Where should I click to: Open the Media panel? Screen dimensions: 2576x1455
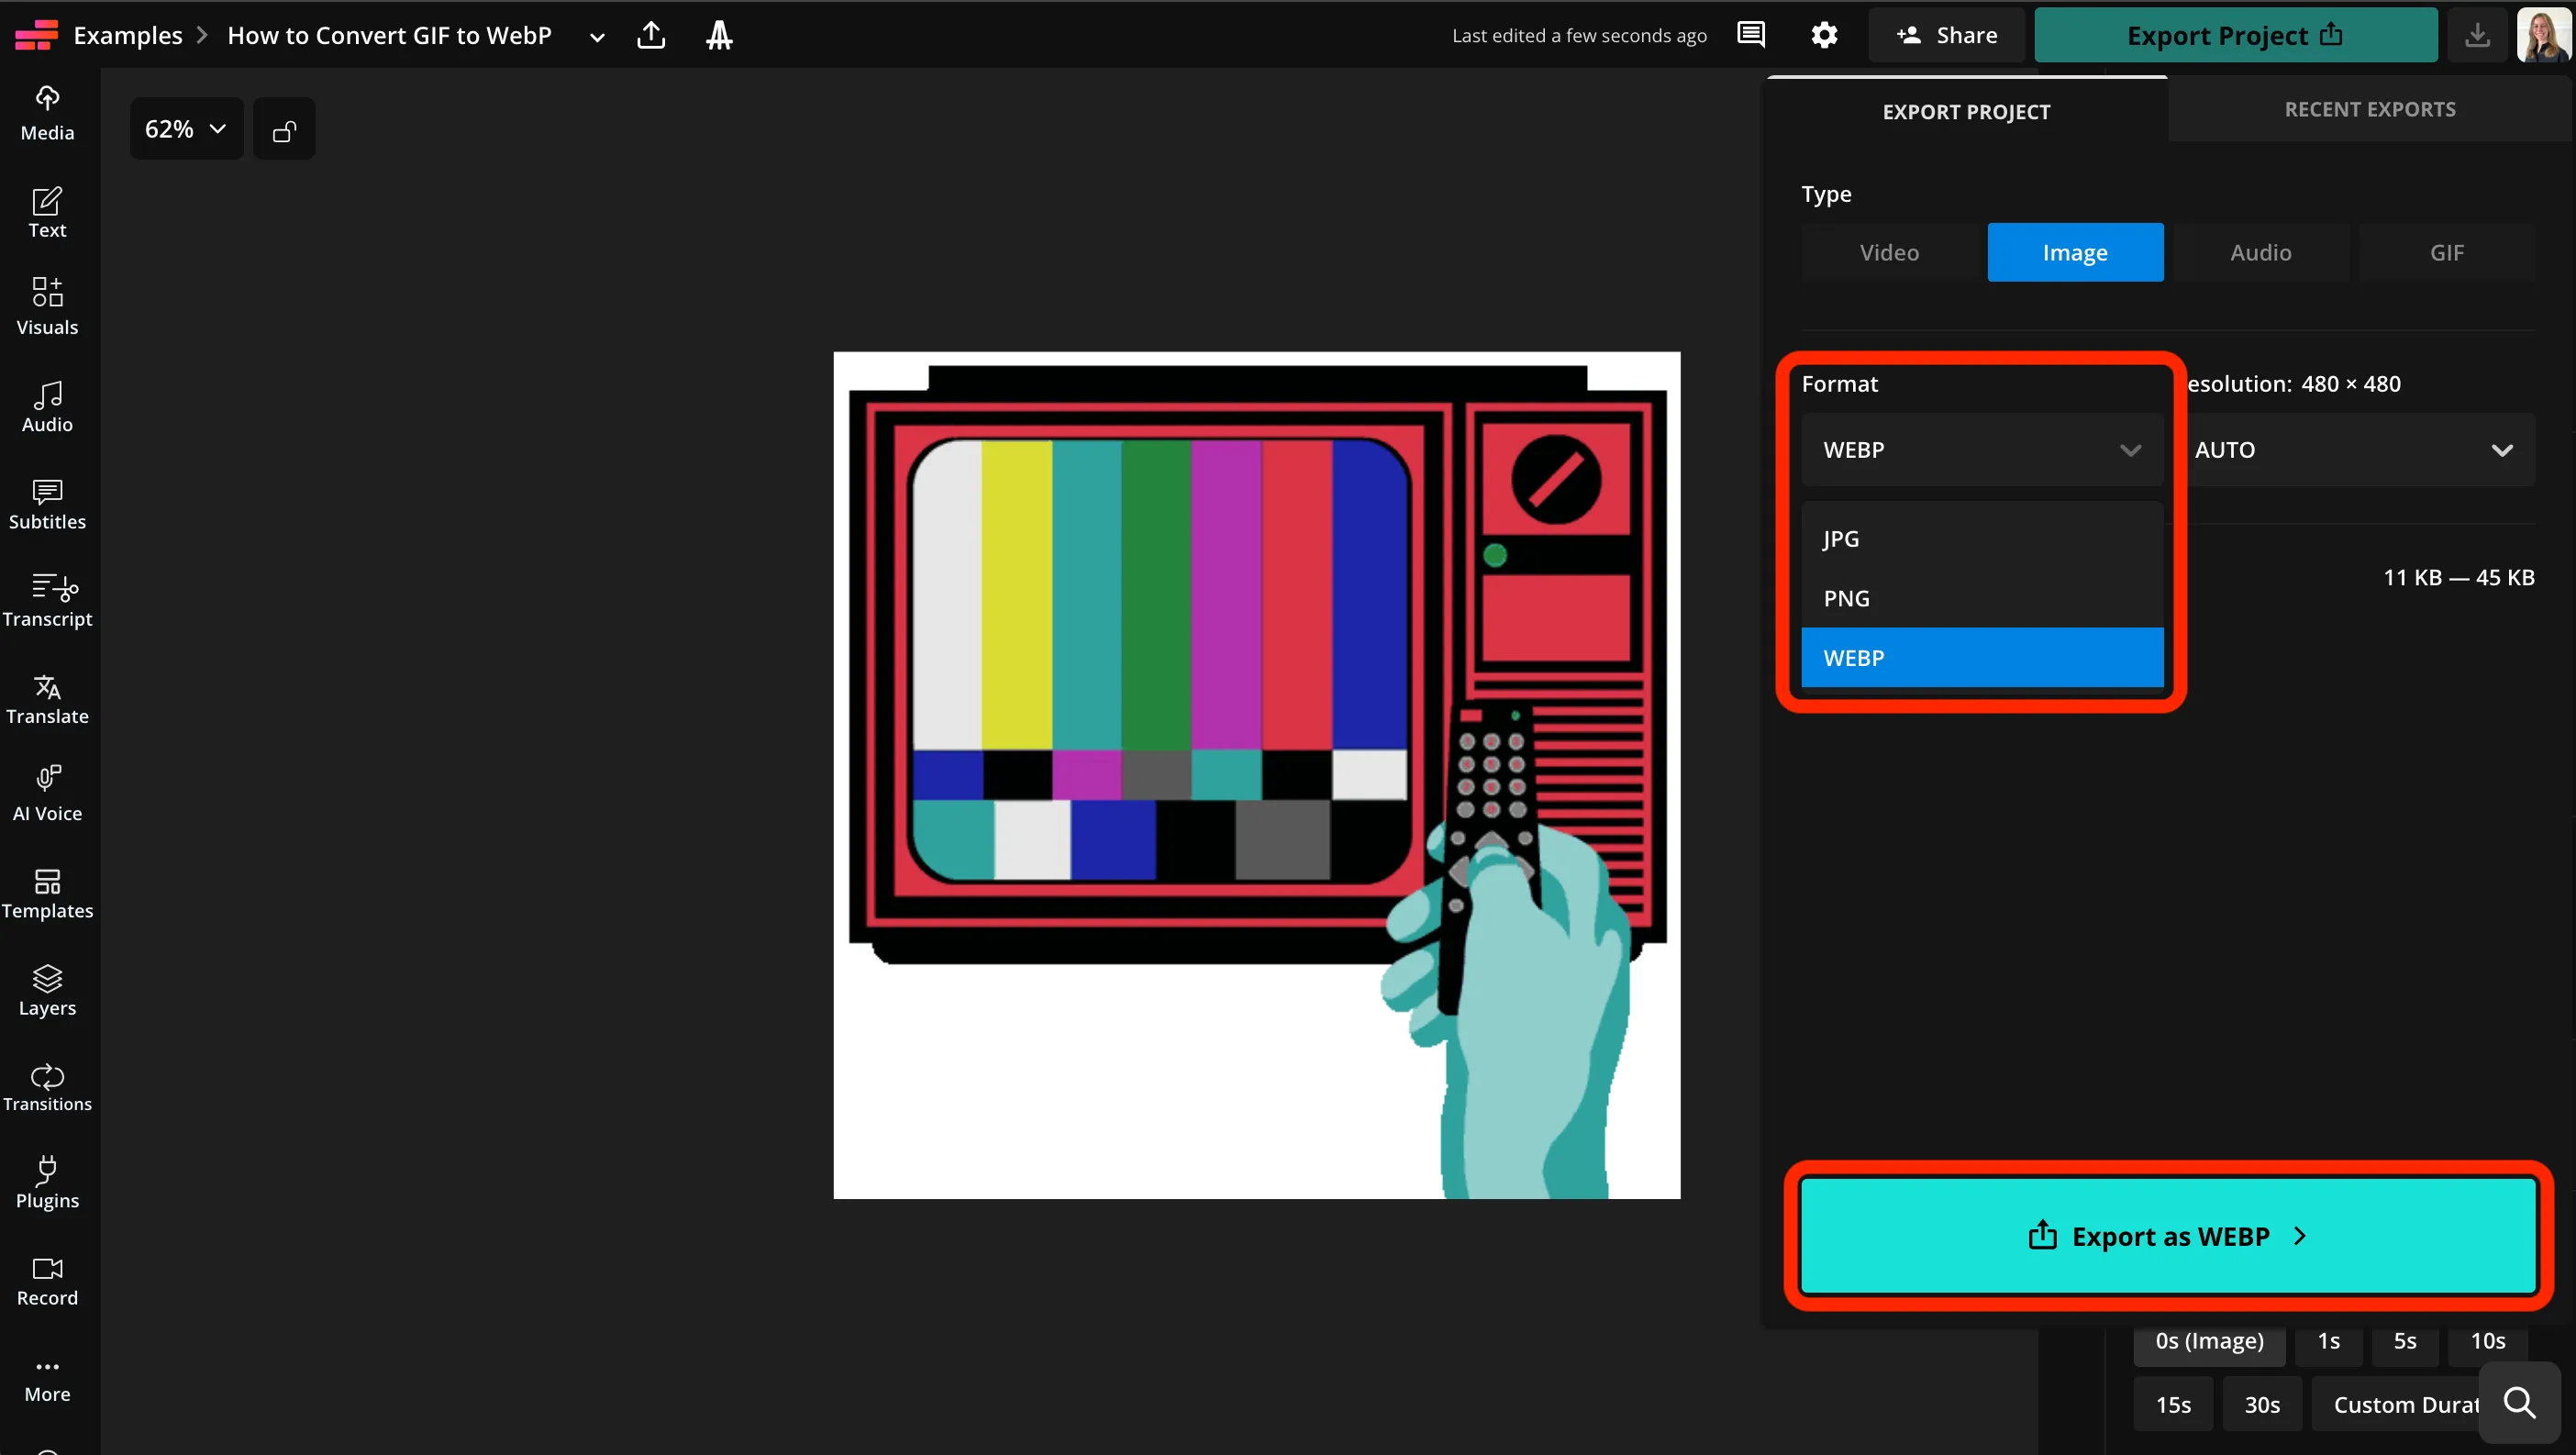[47, 112]
